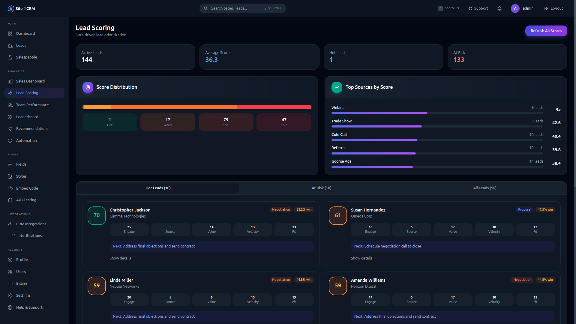Select the Warm distribution tile showing 17
Image resolution: width=576 pixels, height=324 pixels.
(168, 122)
